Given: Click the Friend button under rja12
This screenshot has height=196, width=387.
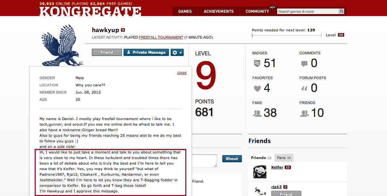Looking at the screenshot, I should pos(286,193).
